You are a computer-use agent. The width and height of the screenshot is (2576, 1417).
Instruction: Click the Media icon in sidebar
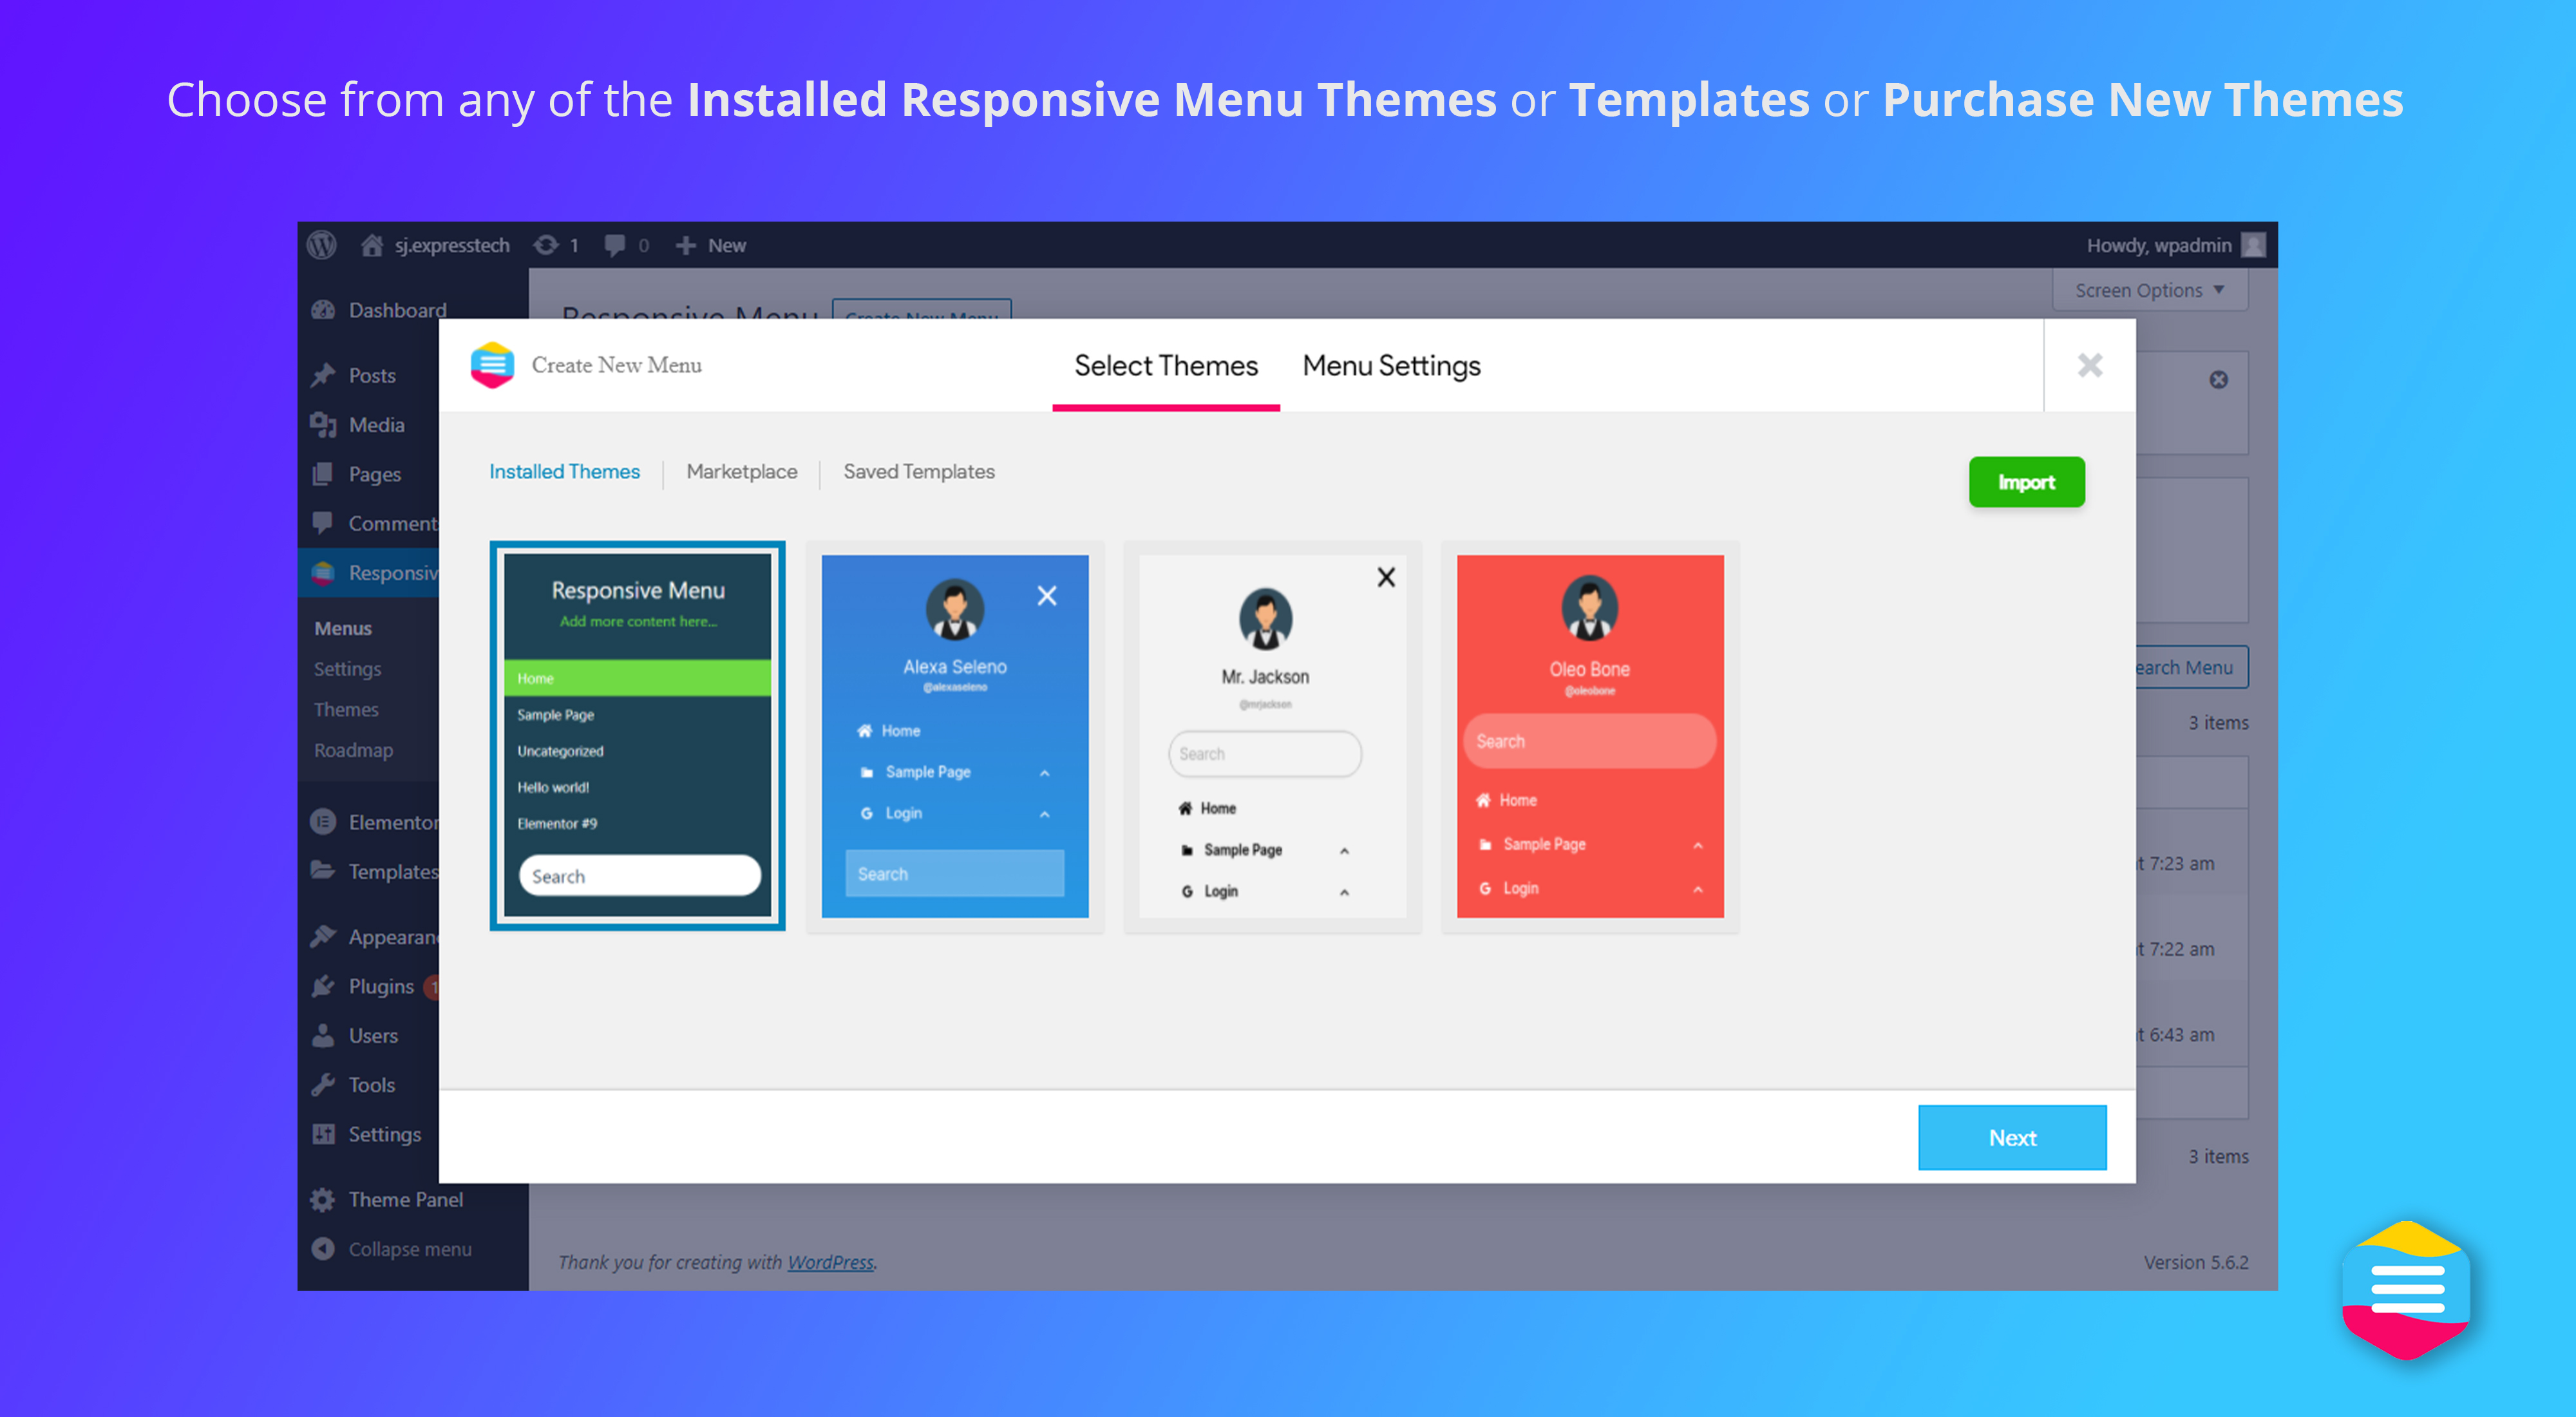(x=323, y=425)
